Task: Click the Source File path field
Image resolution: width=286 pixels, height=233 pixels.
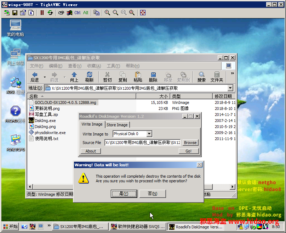Action: [142, 143]
